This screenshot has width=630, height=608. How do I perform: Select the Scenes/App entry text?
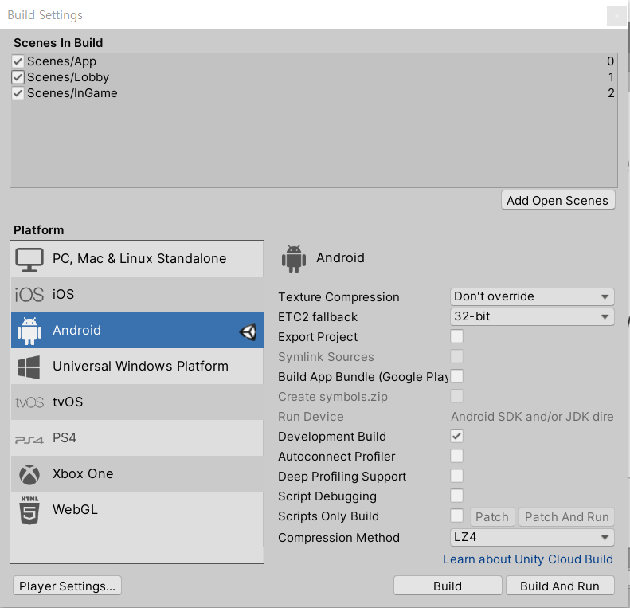tap(62, 61)
